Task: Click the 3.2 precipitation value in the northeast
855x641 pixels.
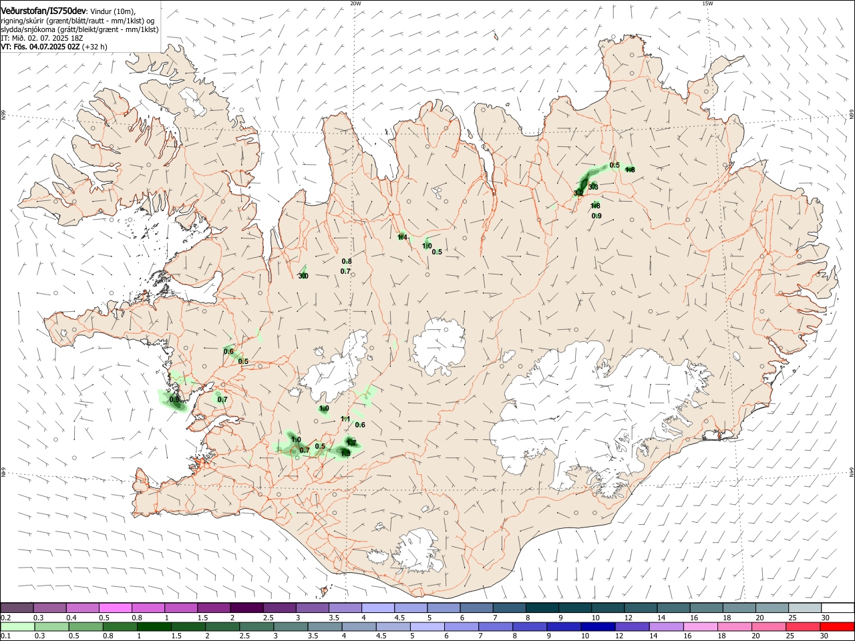Action: [578, 193]
